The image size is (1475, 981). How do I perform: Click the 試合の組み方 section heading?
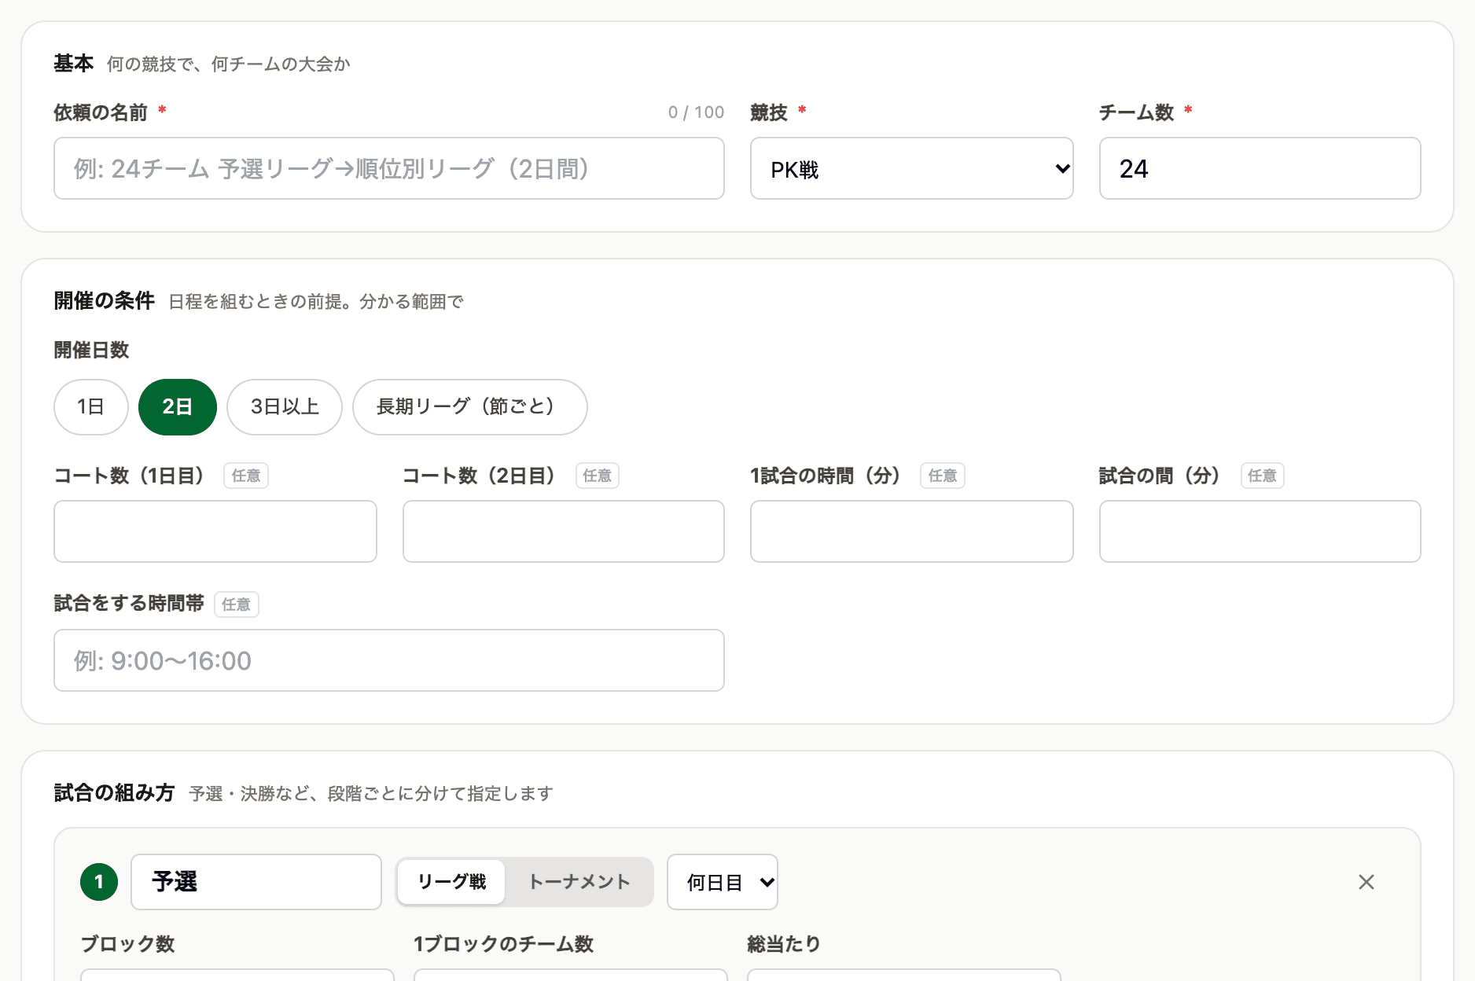pos(115,792)
